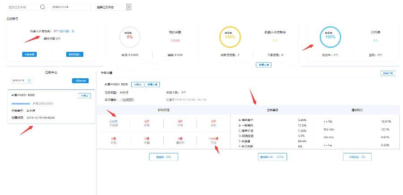Click 查看详情 button in the task details header
This screenshot has height=195, width=403.
tap(152, 85)
